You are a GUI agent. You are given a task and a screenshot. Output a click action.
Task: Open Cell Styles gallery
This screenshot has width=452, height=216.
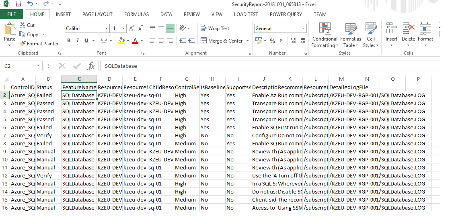point(371,35)
